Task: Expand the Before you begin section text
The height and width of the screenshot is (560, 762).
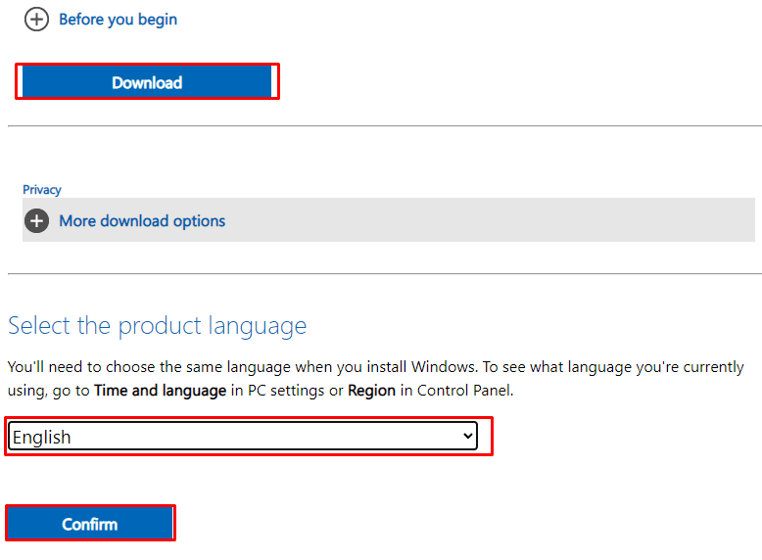Action: point(119,20)
